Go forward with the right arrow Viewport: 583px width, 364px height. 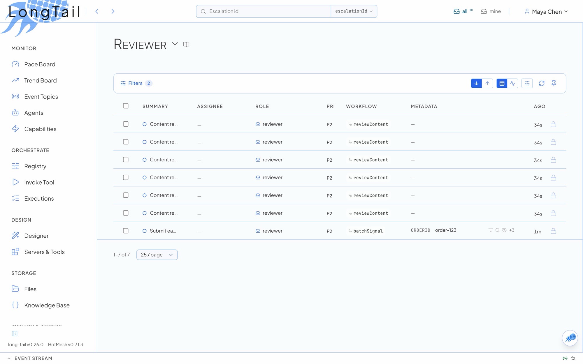[113, 11]
